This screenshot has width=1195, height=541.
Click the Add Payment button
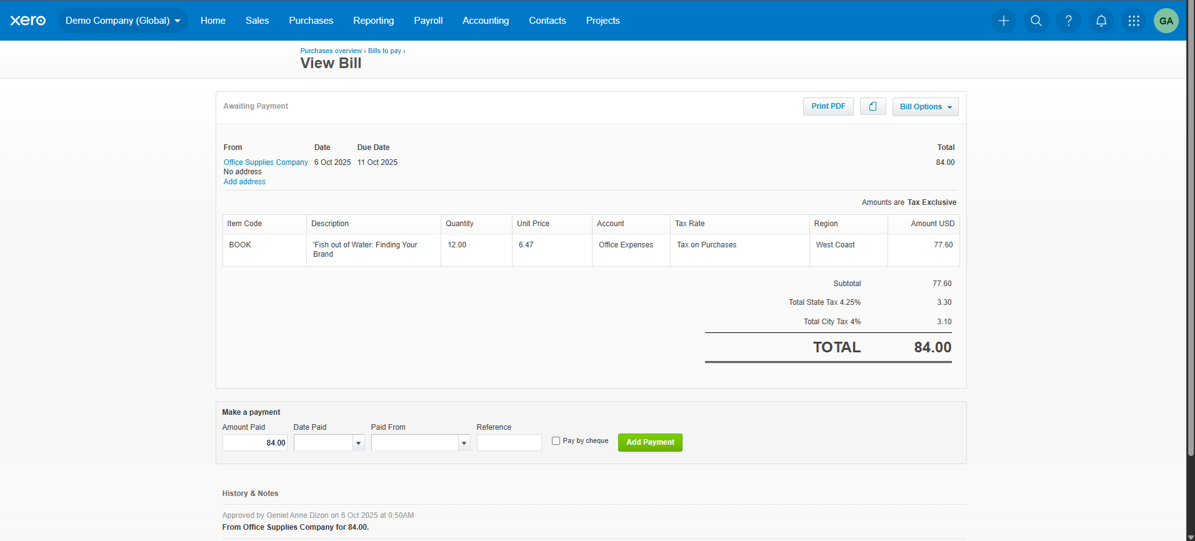point(650,442)
